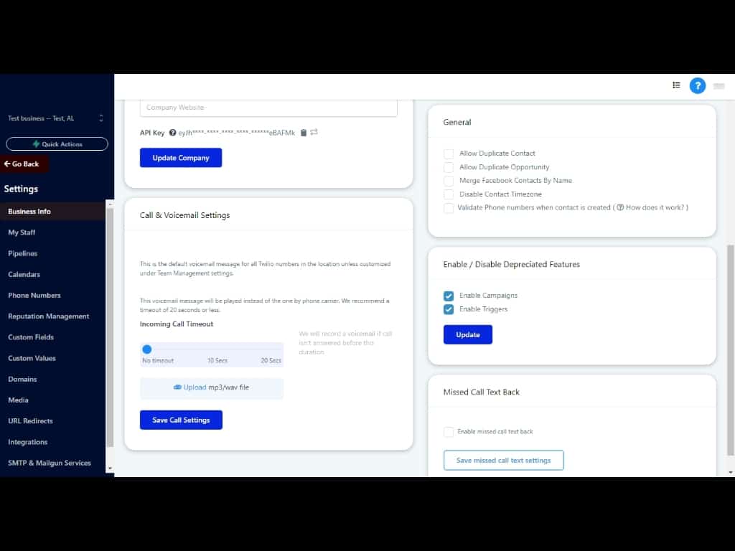
Task: Enable Allow Duplicate Contact checkbox
Action: (449, 154)
